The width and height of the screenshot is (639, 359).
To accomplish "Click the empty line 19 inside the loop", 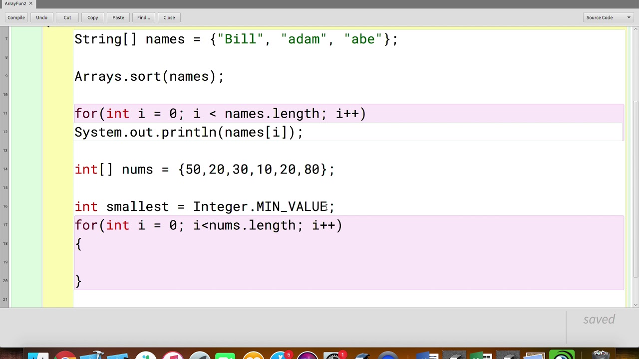I will pos(349,262).
